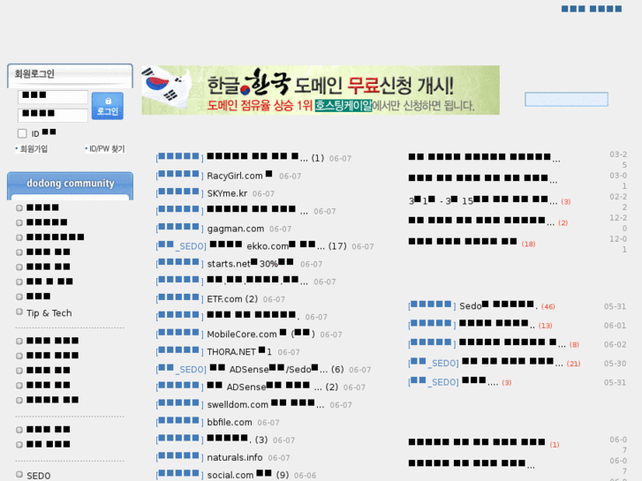The width and height of the screenshot is (642, 481).
Task: Open the Sedo post with 46 comments
Action: tap(496, 305)
